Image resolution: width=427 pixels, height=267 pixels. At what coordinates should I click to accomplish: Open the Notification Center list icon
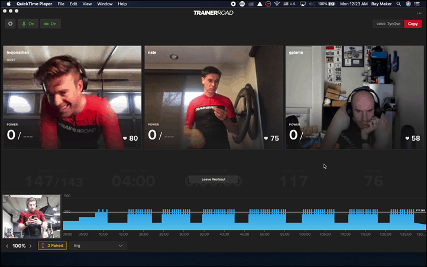tap(417, 4)
